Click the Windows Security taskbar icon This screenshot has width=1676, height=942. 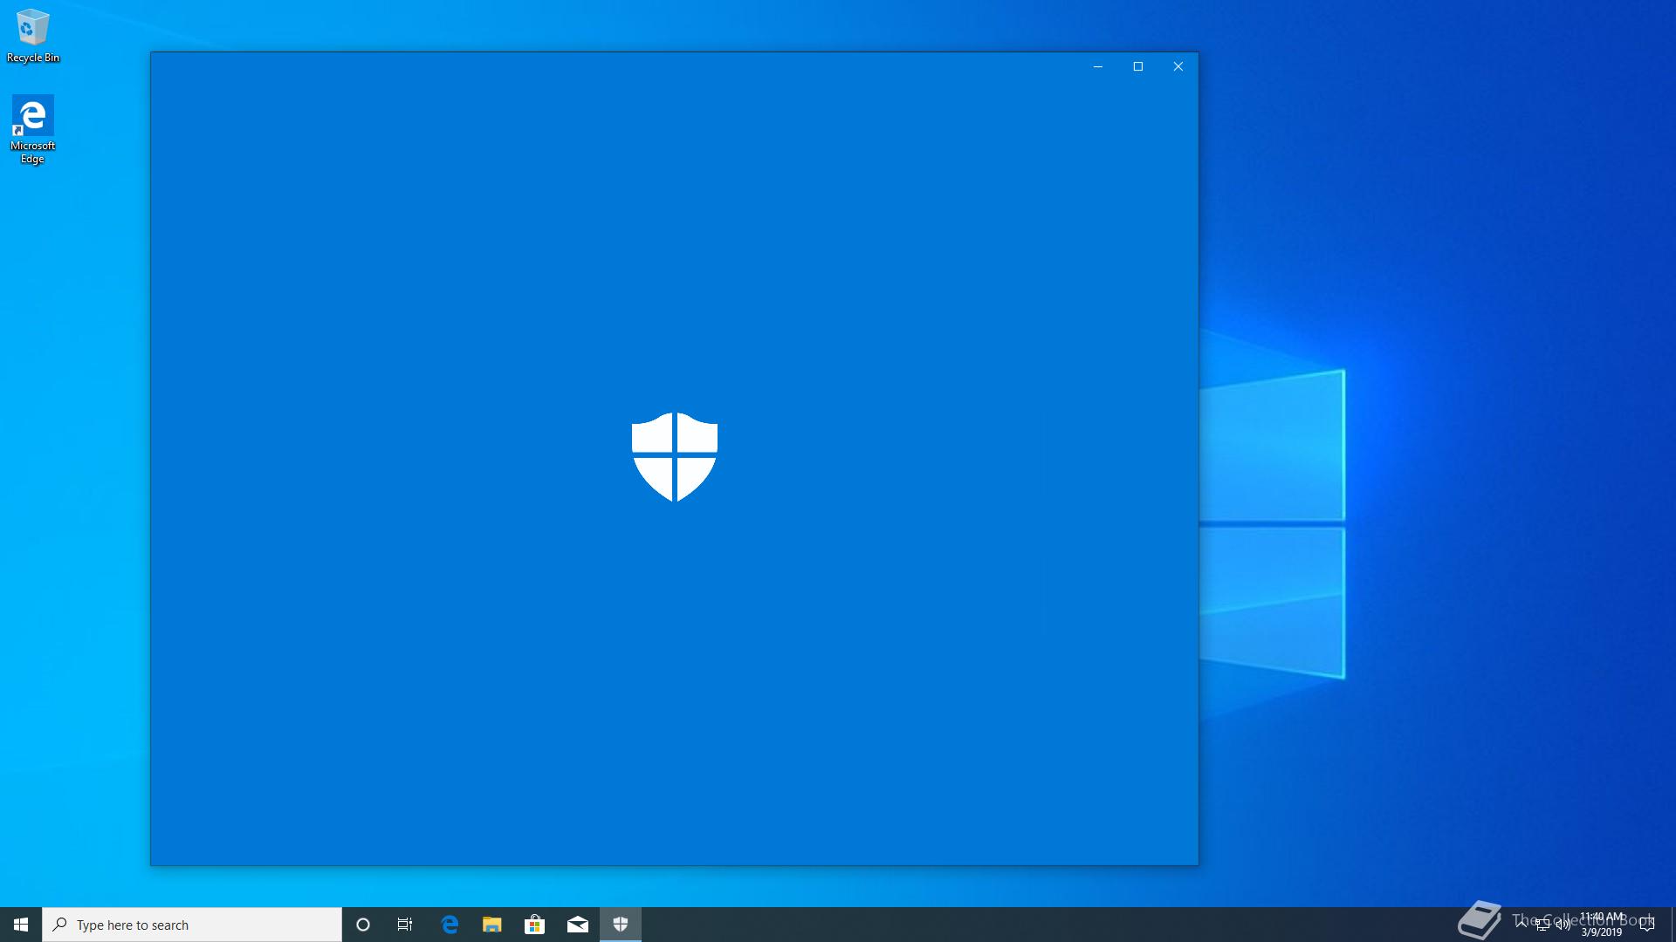pos(621,925)
